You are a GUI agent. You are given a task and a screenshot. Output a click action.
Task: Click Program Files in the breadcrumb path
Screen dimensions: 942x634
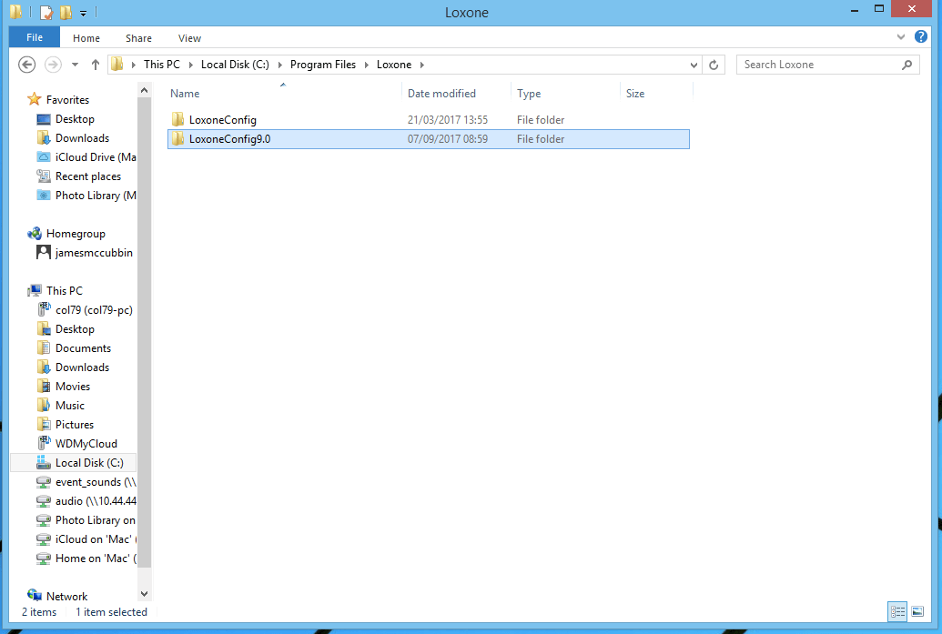(322, 65)
